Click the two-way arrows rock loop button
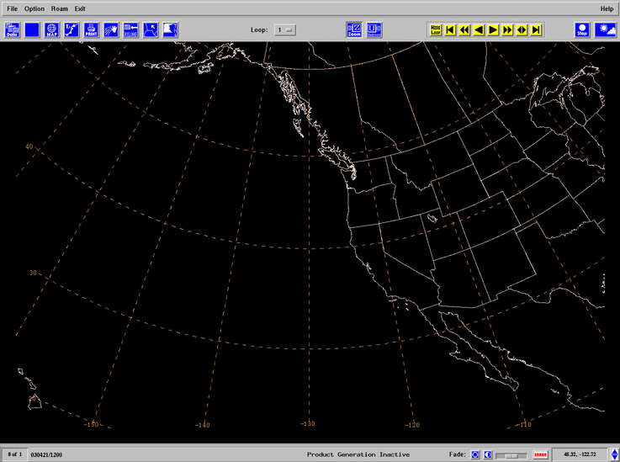Image resolution: width=620 pixels, height=462 pixels. [522, 29]
